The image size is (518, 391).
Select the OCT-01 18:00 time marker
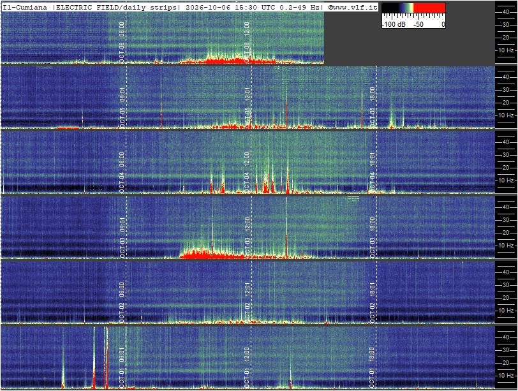point(372,367)
